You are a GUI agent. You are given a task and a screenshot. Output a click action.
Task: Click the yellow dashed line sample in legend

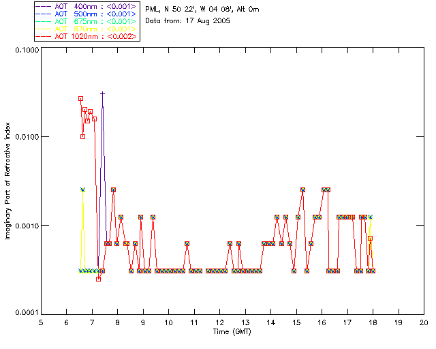(x=44, y=29)
